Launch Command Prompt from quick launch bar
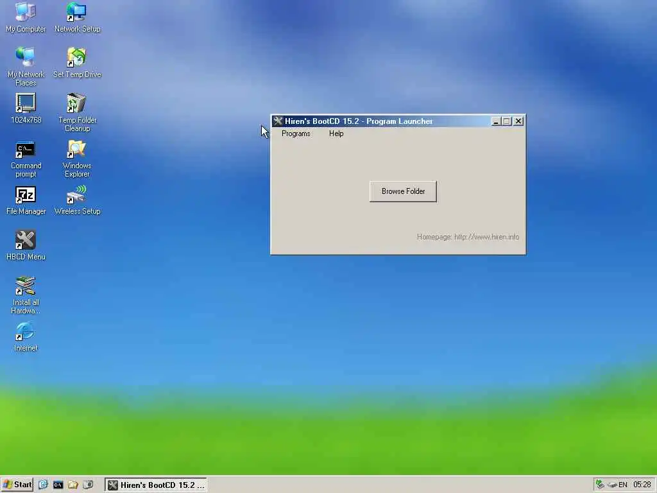 point(58,485)
